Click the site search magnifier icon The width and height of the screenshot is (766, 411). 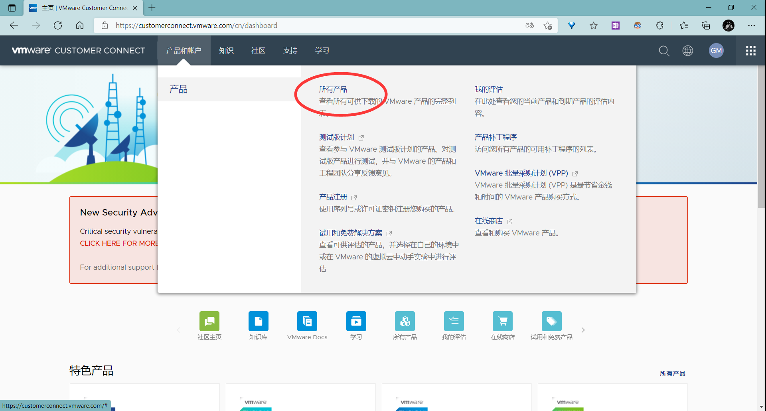(664, 51)
